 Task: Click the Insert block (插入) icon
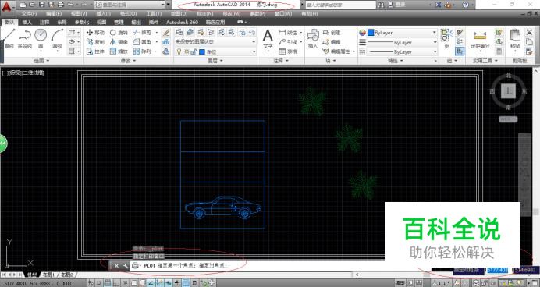[313, 38]
